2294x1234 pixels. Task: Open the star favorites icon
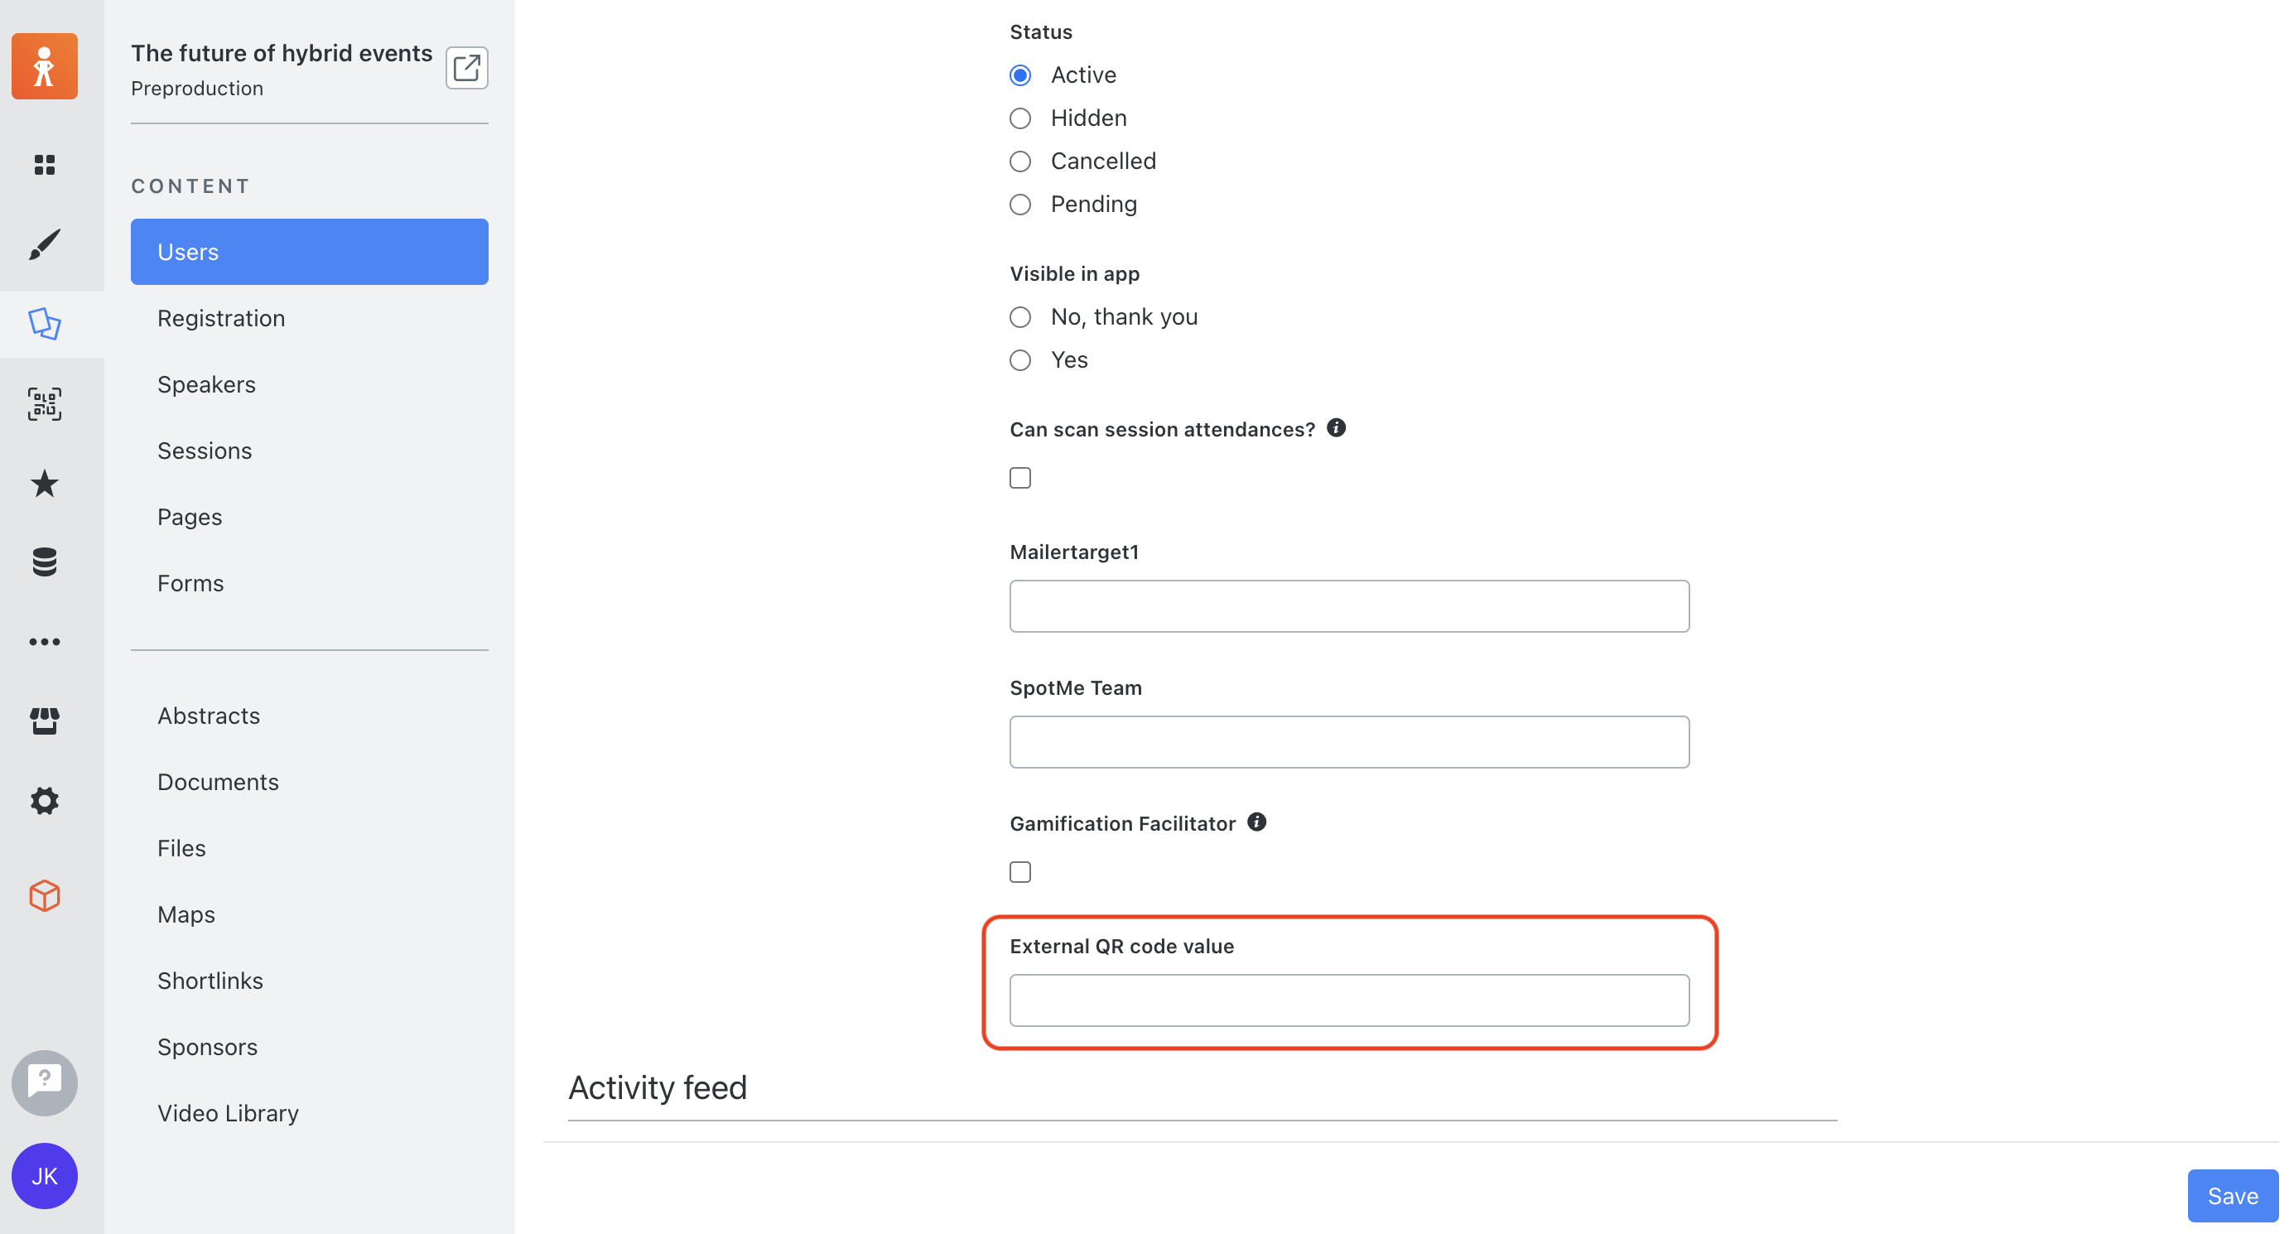[45, 484]
